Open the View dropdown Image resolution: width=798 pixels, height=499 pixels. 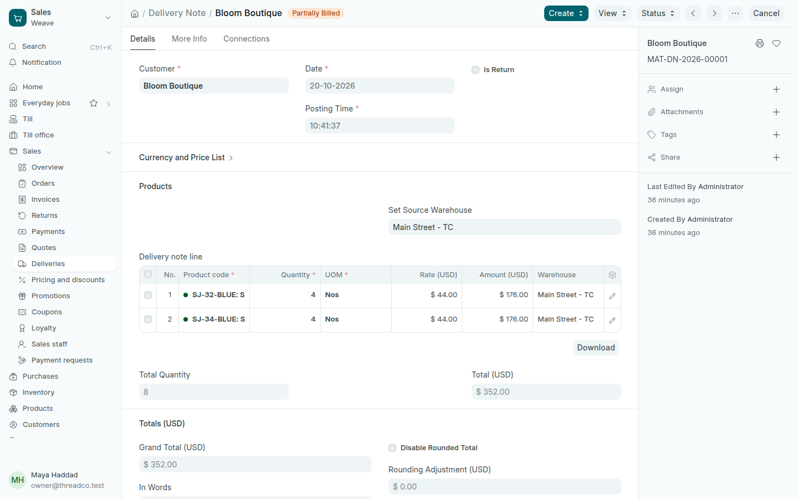[x=612, y=13]
